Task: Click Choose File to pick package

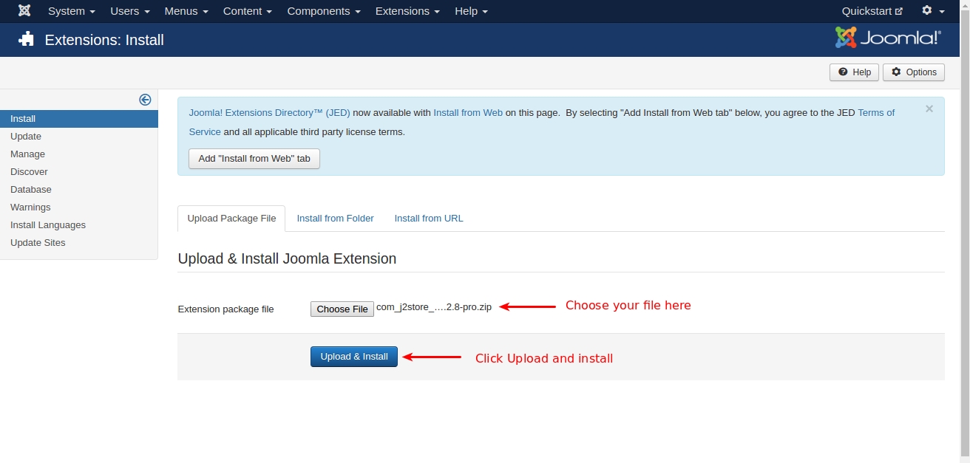Action: pyautogui.click(x=342, y=309)
